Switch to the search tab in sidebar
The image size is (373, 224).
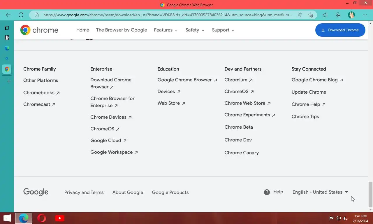pyautogui.click(x=7, y=59)
